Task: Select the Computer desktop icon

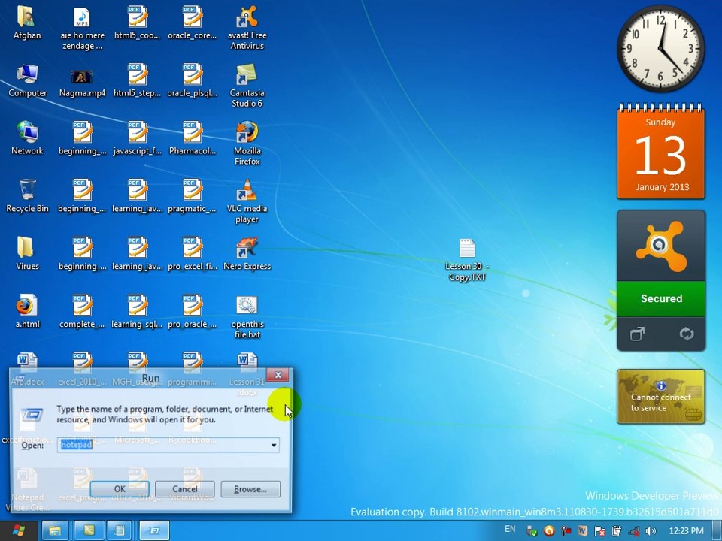Action: click(x=27, y=80)
